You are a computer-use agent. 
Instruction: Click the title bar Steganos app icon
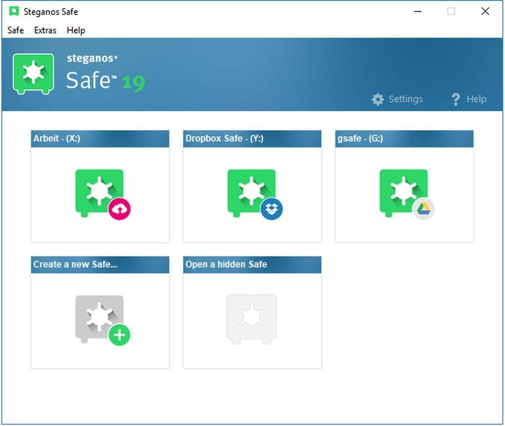pyautogui.click(x=14, y=11)
